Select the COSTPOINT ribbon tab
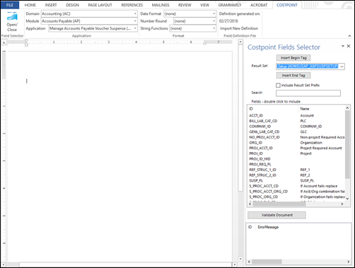 [287, 5]
